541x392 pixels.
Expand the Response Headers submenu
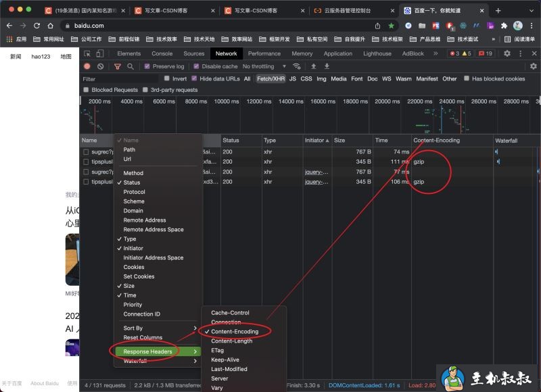pyautogui.click(x=158, y=351)
